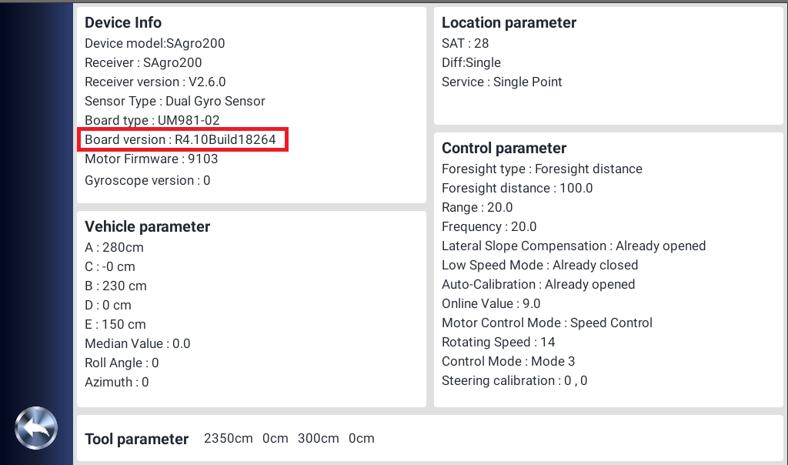Click the Control parameter heading
This screenshot has height=465, width=788.
pos(504,149)
